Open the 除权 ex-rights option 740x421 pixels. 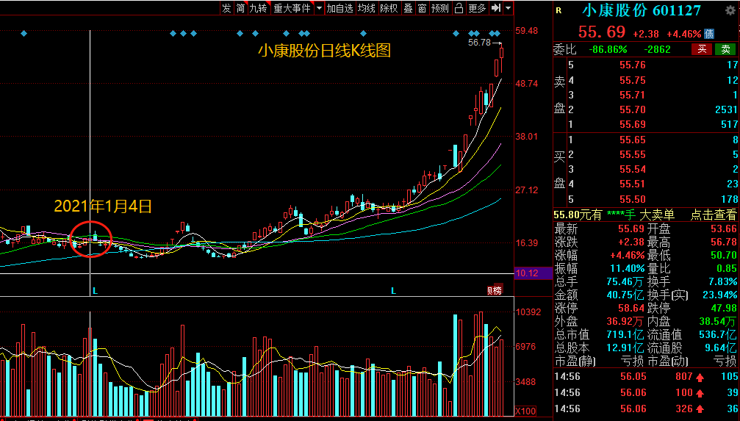pos(389,8)
